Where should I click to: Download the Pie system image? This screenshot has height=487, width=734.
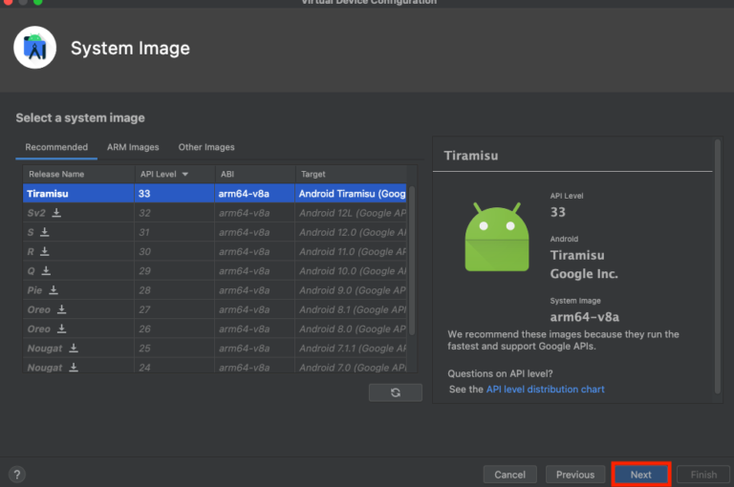pyautogui.click(x=54, y=290)
